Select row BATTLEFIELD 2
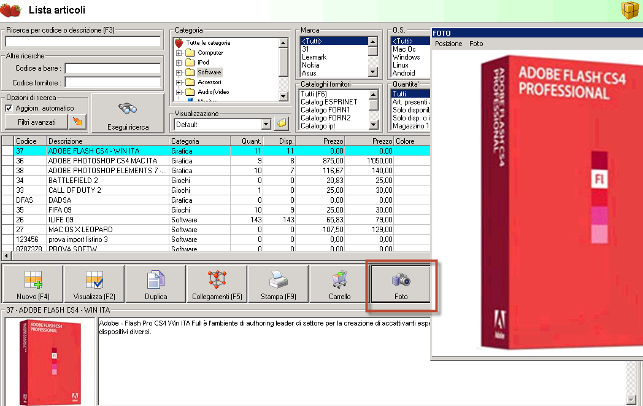The width and height of the screenshot is (643, 406). click(216, 181)
